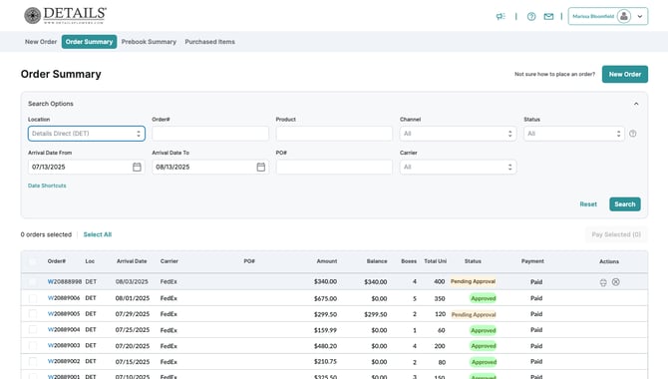The width and height of the screenshot is (668, 379).
Task: Open the Arrival Date To calendar icon
Action: [x=261, y=167]
